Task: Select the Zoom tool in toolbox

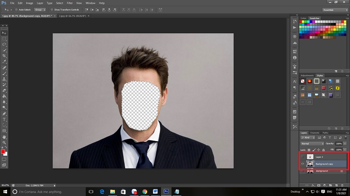Action: click(x=4, y=142)
